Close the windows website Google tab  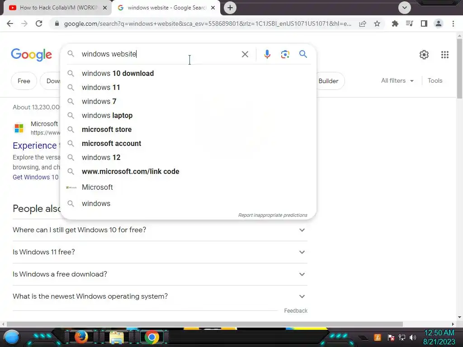[x=213, y=8]
